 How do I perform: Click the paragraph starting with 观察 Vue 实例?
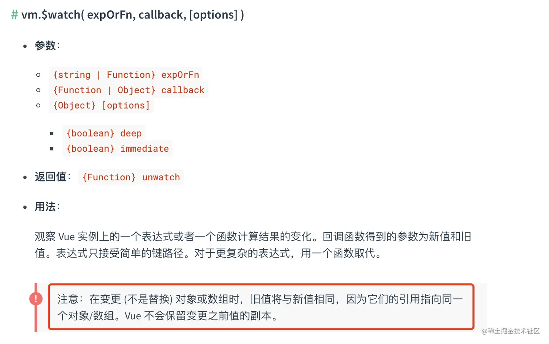(253, 245)
